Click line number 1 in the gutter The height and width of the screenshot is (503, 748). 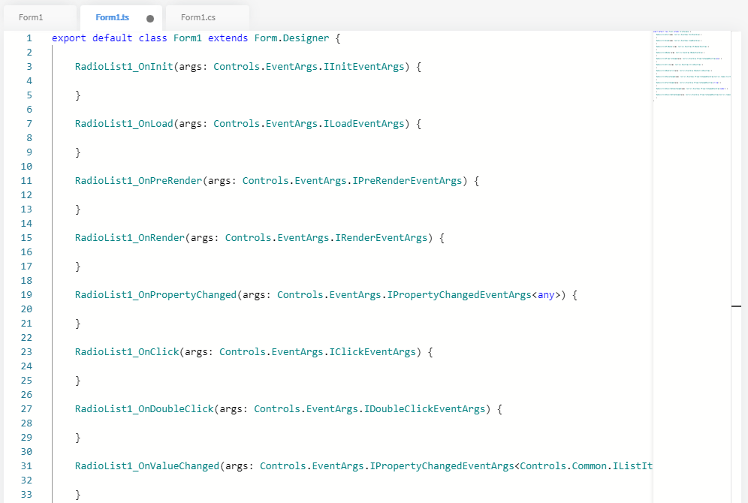(29, 38)
